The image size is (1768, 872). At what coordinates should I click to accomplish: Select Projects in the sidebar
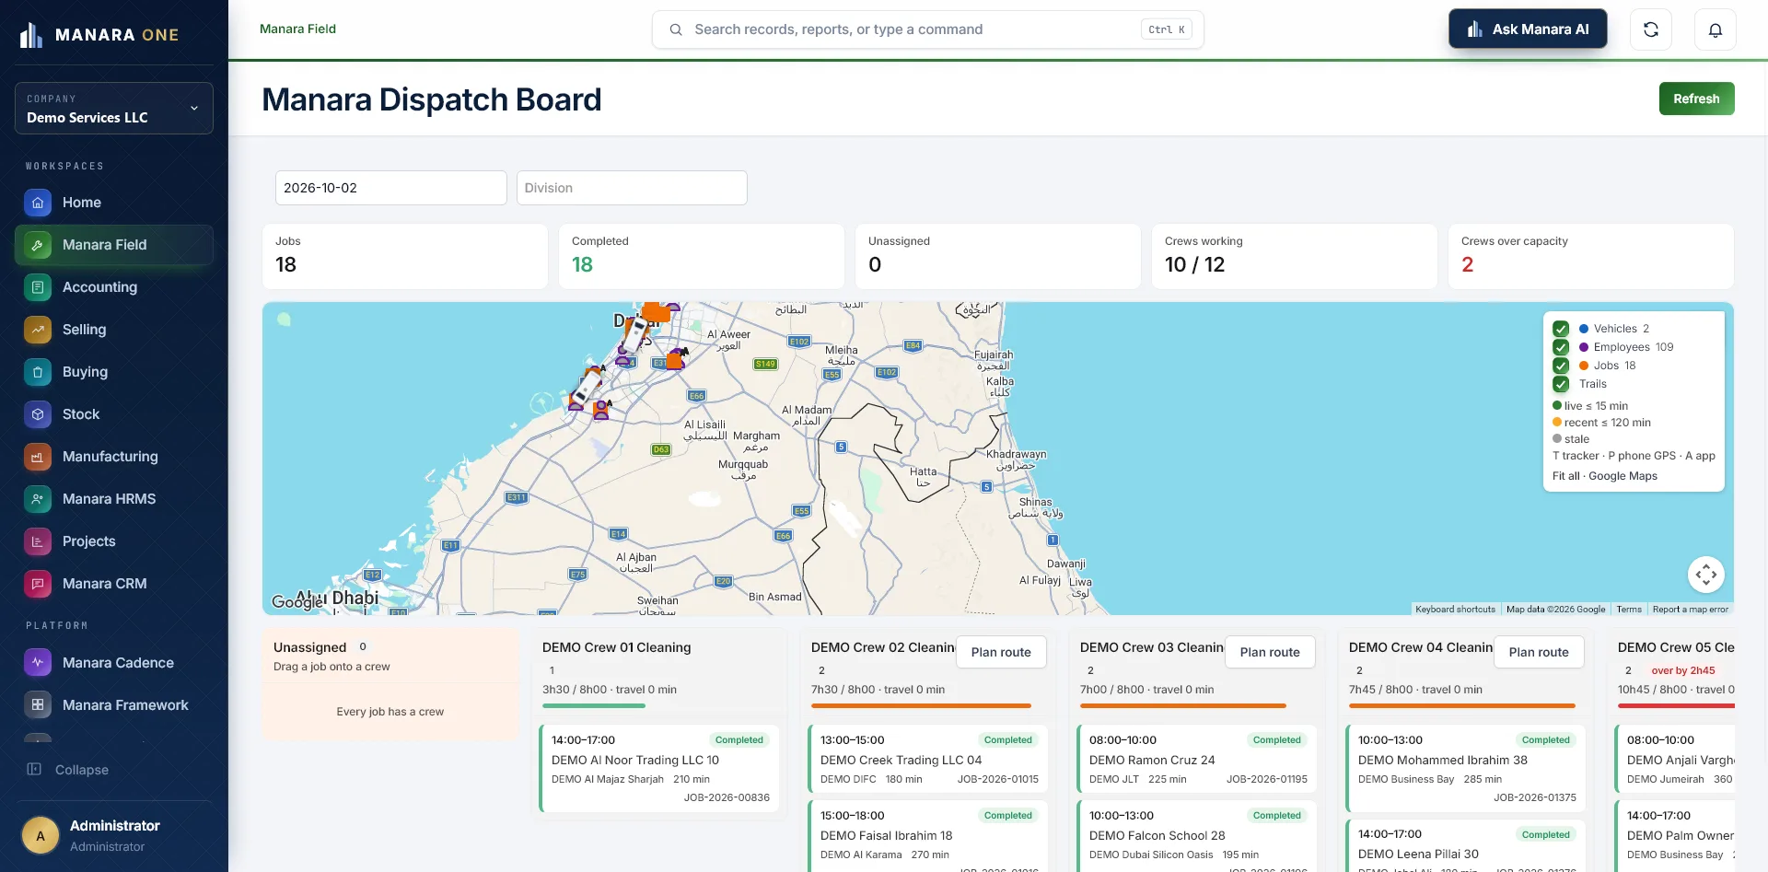(114, 541)
